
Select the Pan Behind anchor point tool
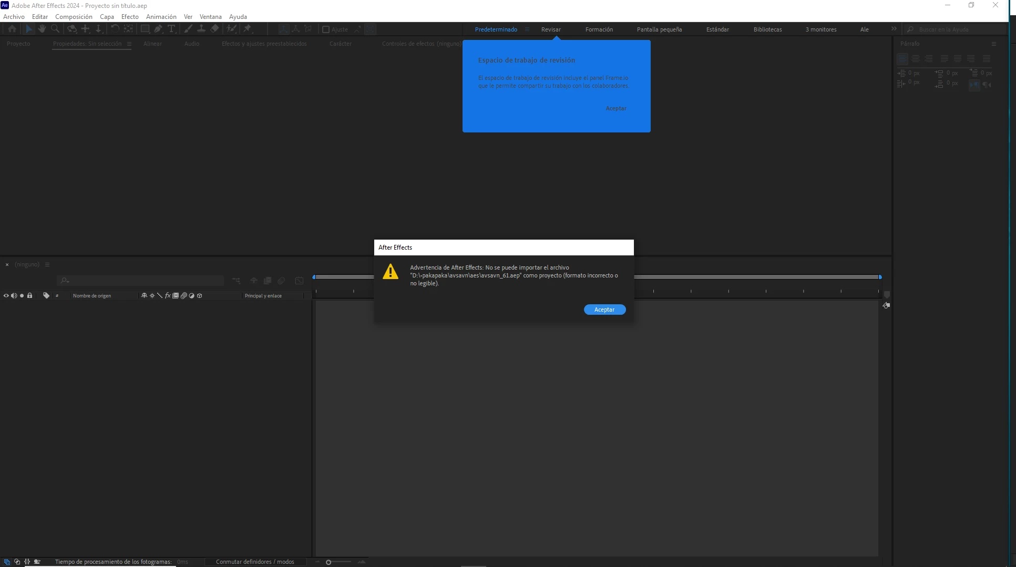pyautogui.click(x=128, y=29)
